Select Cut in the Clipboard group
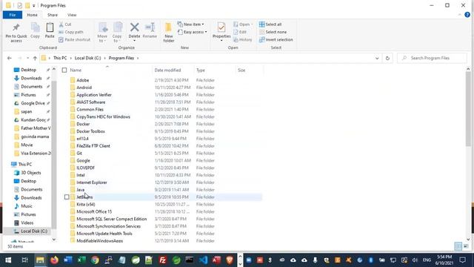The width and height of the screenshot is (474, 267). point(65,24)
